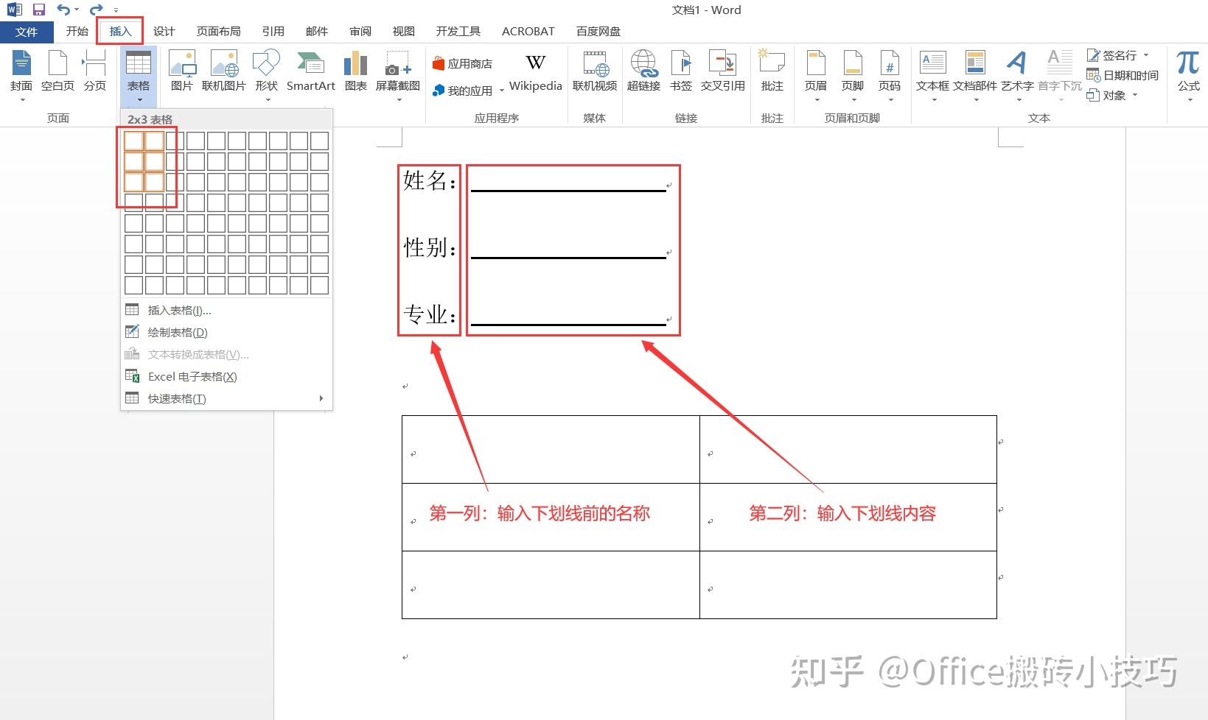The height and width of the screenshot is (720, 1208).
Task: Insert a page break (分页)
Action: click(x=94, y=72)
